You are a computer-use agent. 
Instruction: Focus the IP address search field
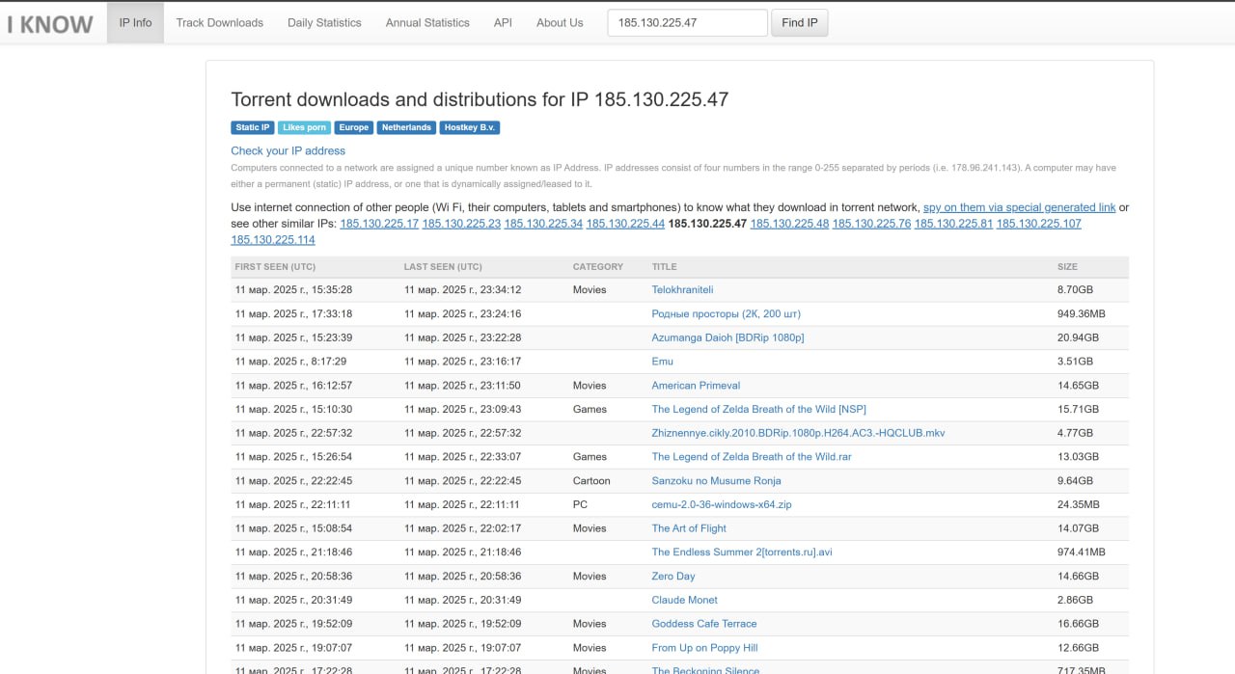point(687,23)
